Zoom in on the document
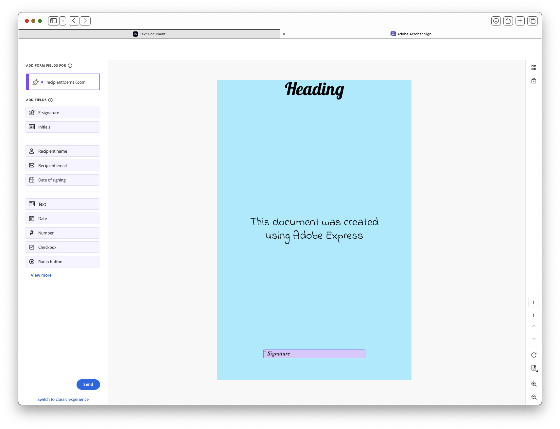The width and height of the screenshot is (560, 429). click(534, 384)
